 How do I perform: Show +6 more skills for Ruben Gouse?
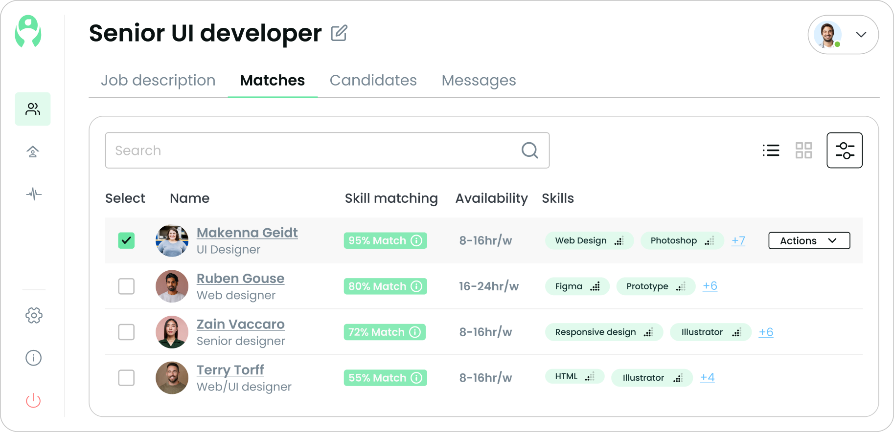pyautogui.click(x=710, y=286)
